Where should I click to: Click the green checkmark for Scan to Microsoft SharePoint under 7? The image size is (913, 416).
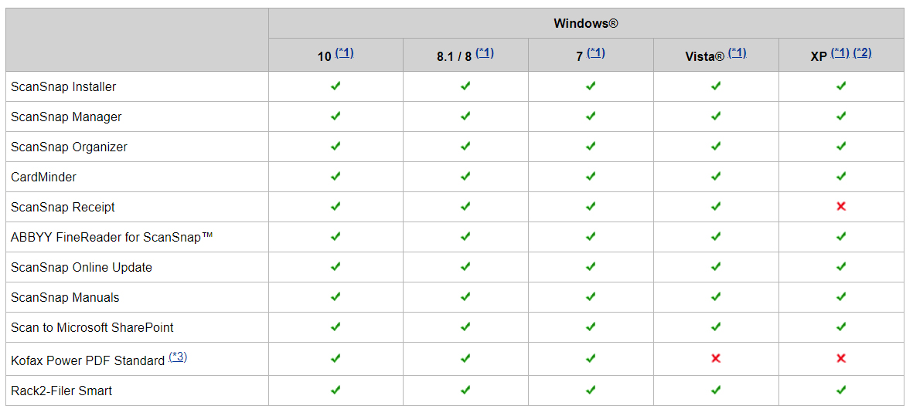pos(591,327)
